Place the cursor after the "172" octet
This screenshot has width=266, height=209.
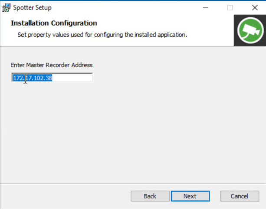tap(23, 78)
